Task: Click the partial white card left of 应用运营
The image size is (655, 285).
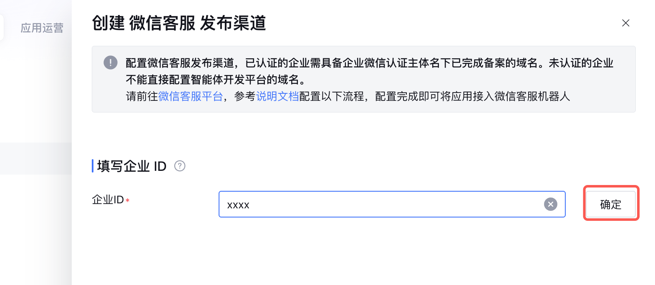Action: click(x=2, y=28)
